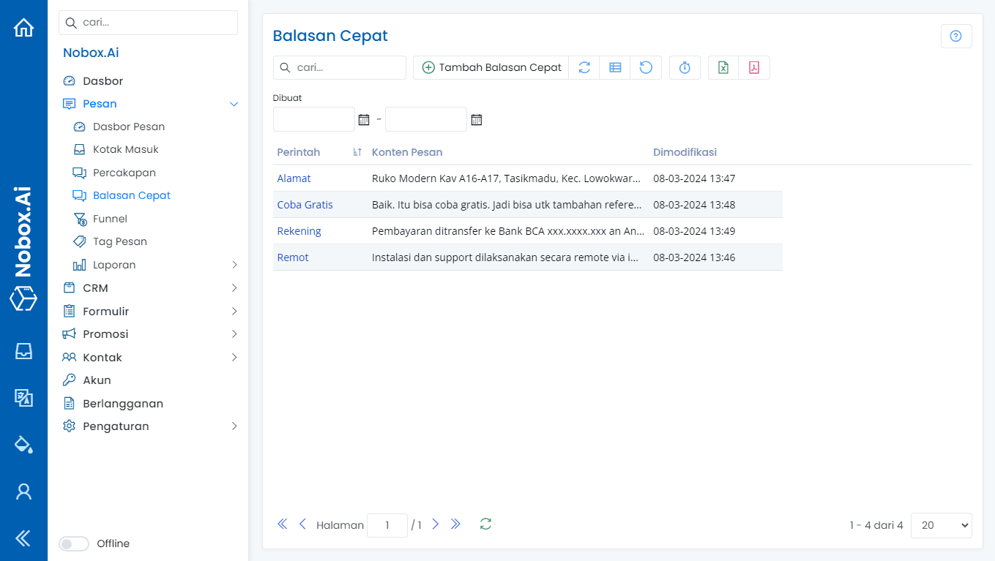Click the PDF export icon
The width and height of the screenshot is (995, 561).
754,67
